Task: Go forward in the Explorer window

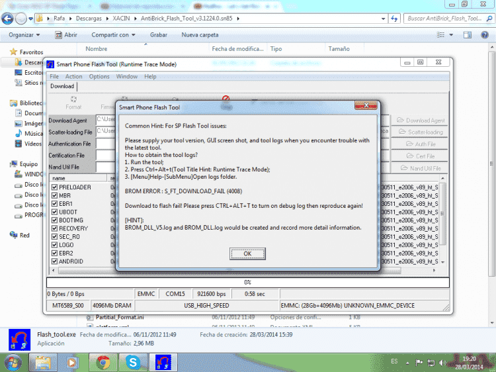Action: click(x=21, y=19)
